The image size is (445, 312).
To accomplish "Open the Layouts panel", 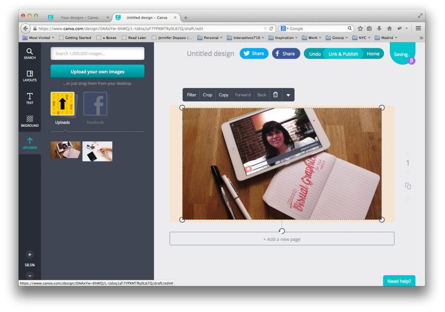I will [x=30, y=76].
